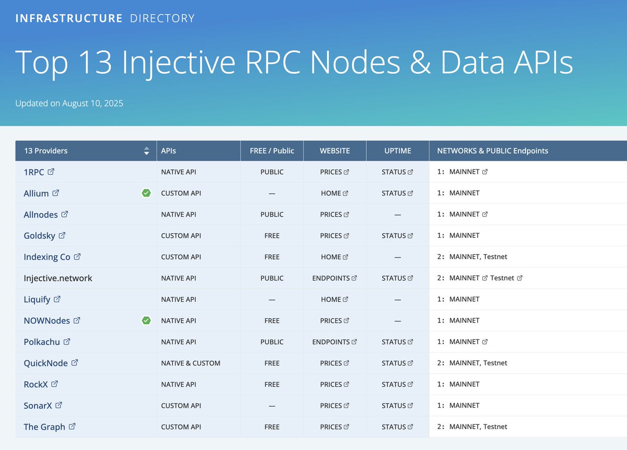Screen dimensions: 627x450
Task: Click the FREE / Public column header
Action: coord(272,151)
